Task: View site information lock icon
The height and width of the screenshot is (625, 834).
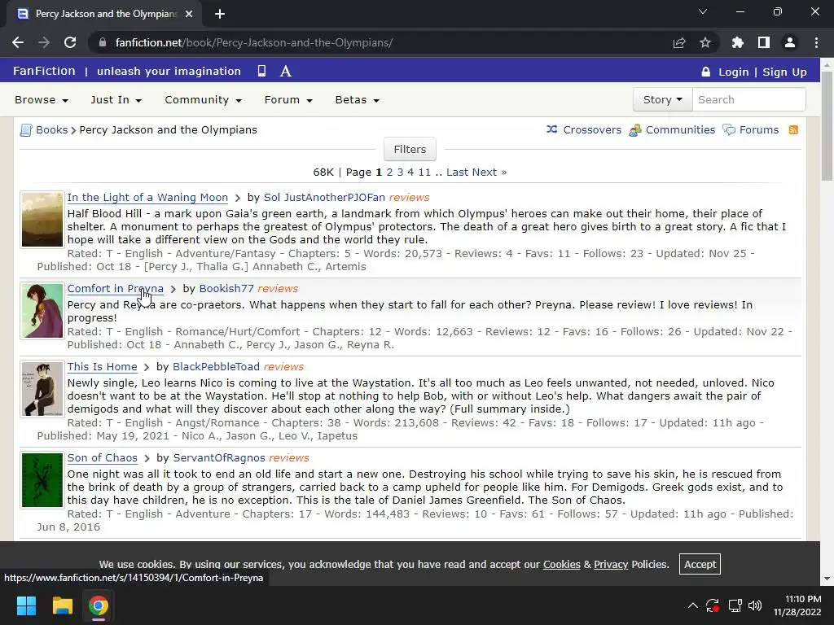Action: (x=103, y=42)
